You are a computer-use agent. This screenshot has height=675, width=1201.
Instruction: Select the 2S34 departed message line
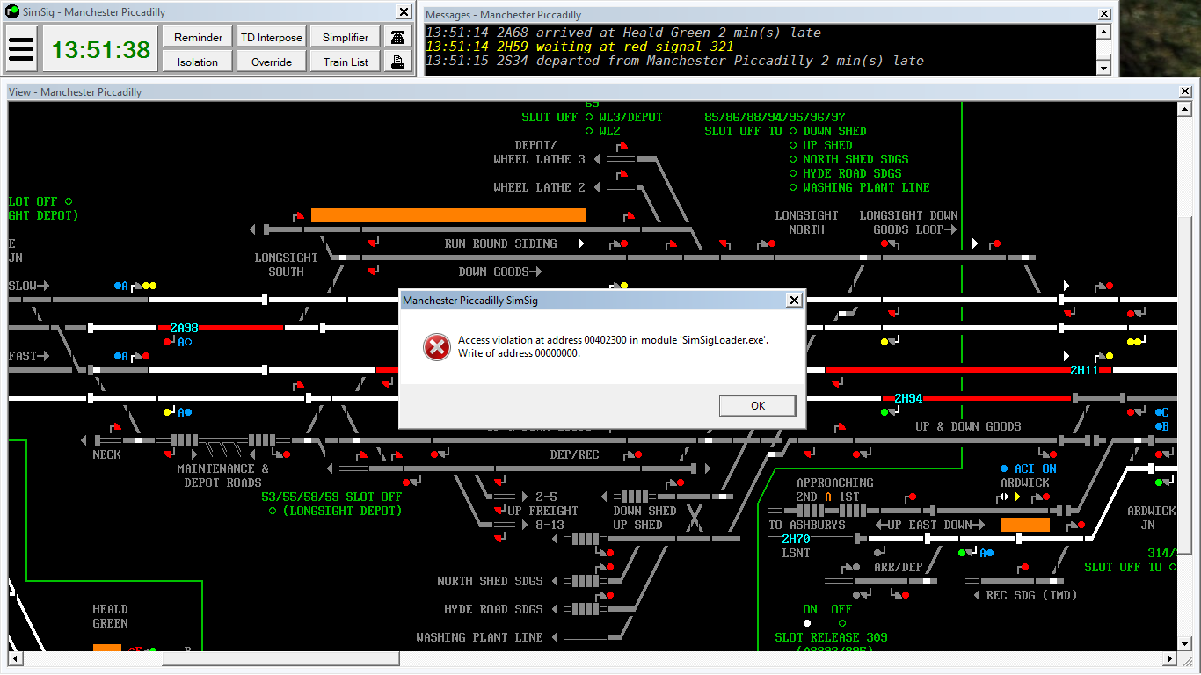point(674,61)
